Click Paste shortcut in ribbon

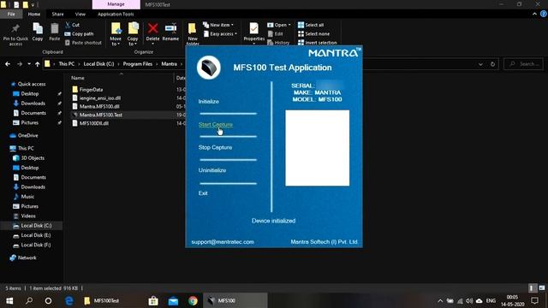pyautogui.click(x=83, y=43)
